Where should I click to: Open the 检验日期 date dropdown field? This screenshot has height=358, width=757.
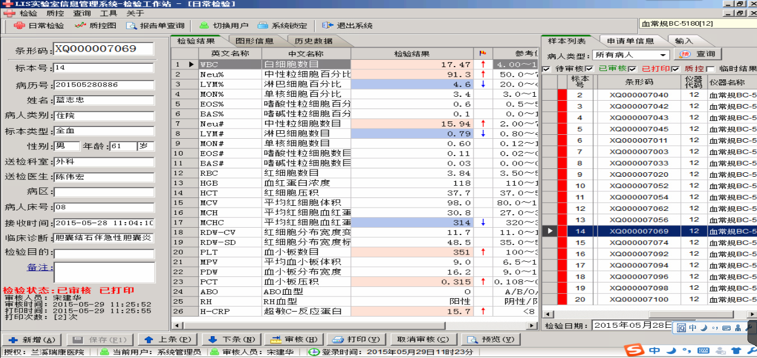pyautogui.click(x=632, y=326)
